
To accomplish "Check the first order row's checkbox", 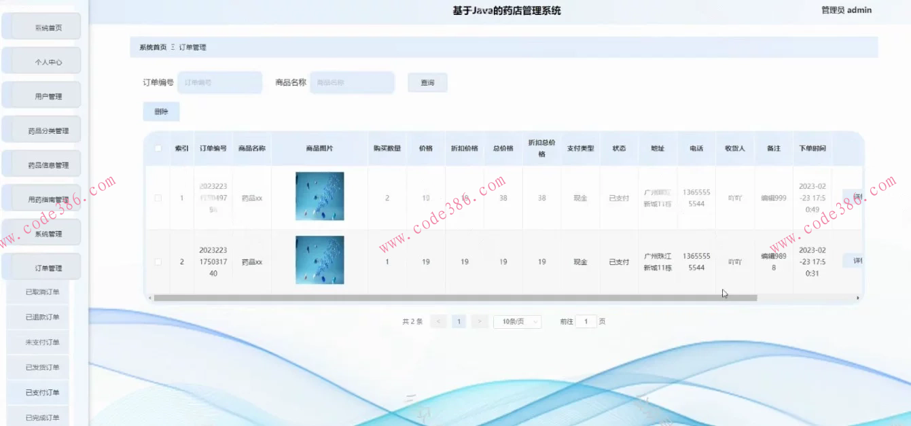I will (158, 198).
